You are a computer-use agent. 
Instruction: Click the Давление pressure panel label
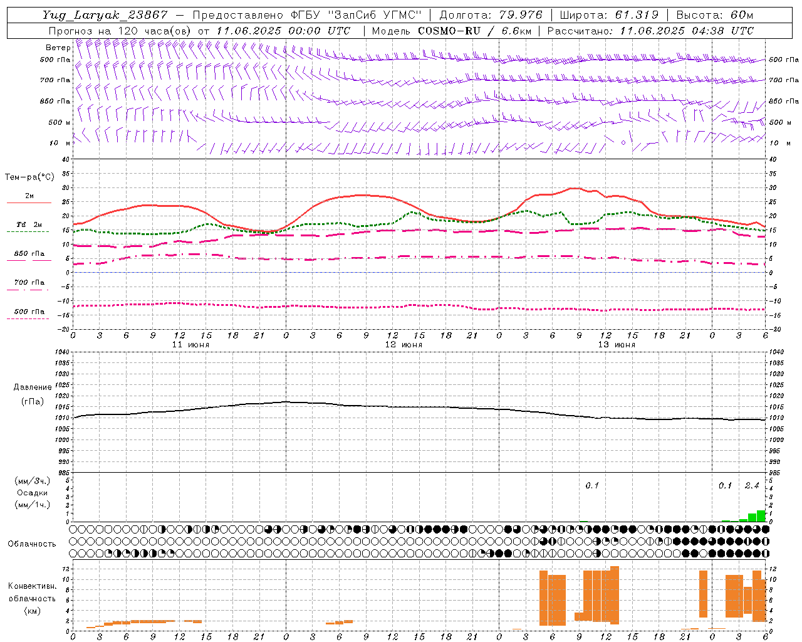(x=33, y=387)
